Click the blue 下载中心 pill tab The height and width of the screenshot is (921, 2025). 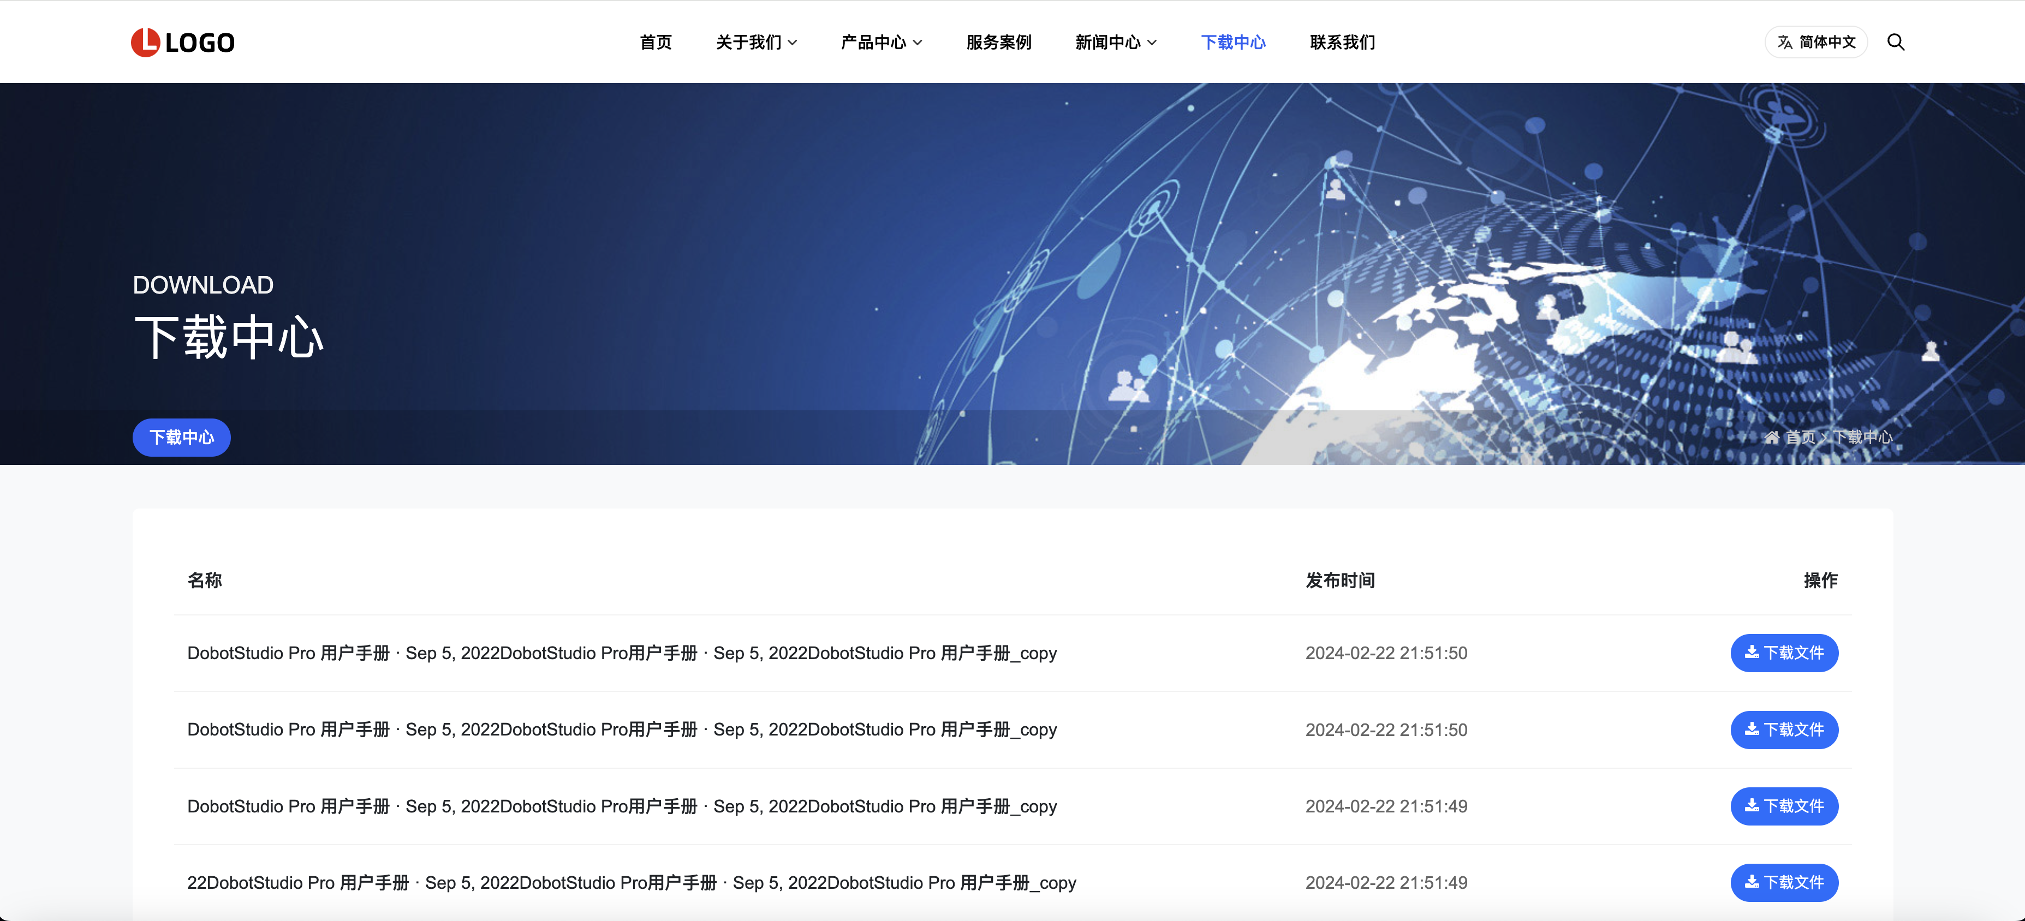pyautogui.click(x=182, y=438)
